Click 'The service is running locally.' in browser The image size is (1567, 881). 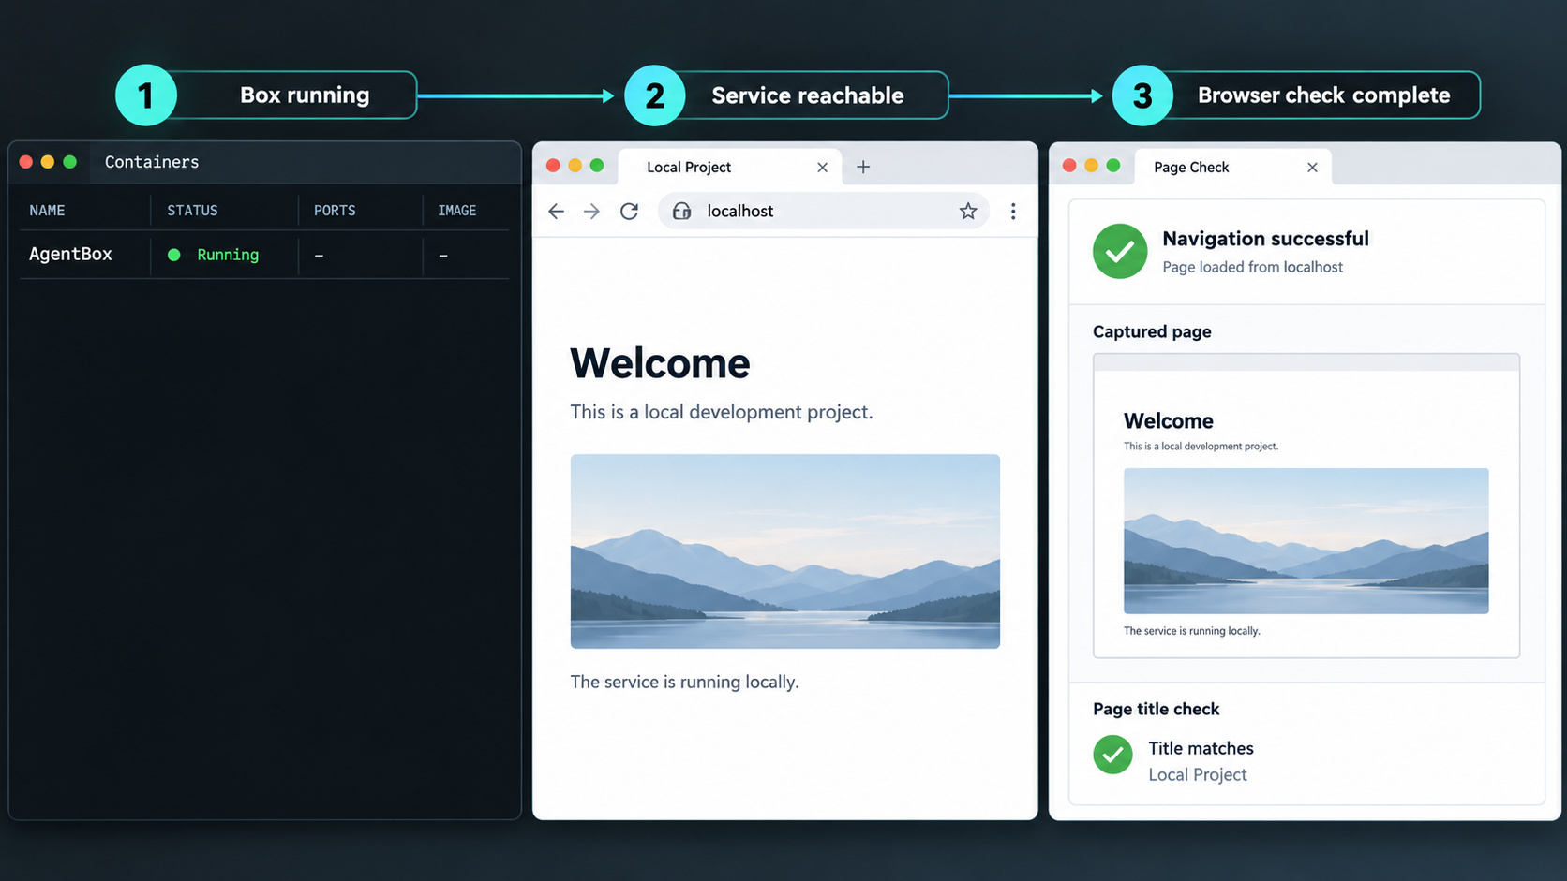(x=684, y=682)
